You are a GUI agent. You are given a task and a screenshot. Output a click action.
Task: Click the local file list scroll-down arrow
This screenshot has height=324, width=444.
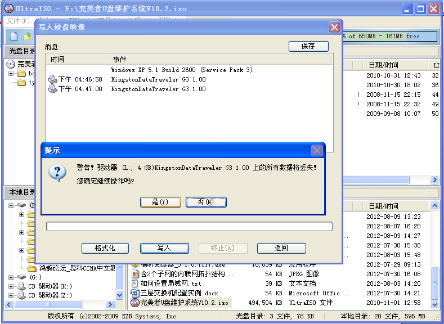[434, 305]
